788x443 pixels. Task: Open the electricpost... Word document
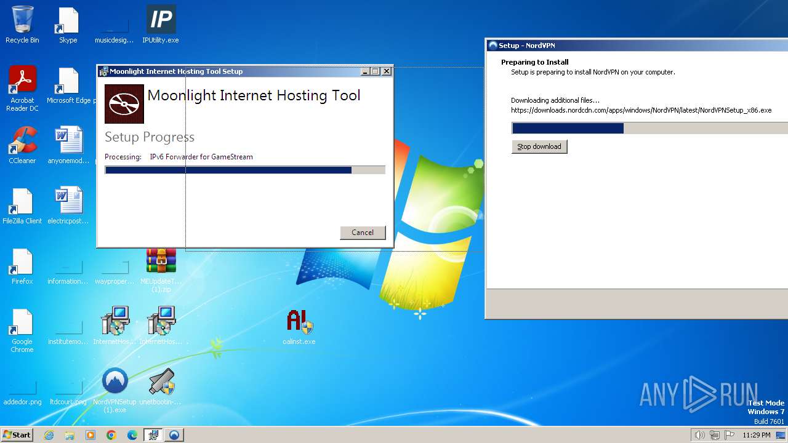68,206
